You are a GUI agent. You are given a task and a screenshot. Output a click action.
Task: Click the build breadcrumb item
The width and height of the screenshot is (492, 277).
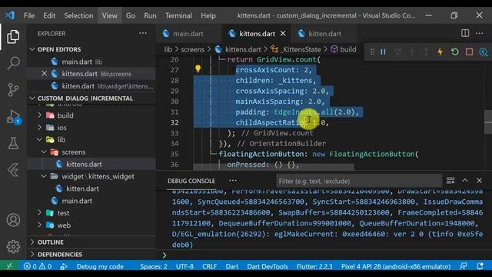(347, 49)
